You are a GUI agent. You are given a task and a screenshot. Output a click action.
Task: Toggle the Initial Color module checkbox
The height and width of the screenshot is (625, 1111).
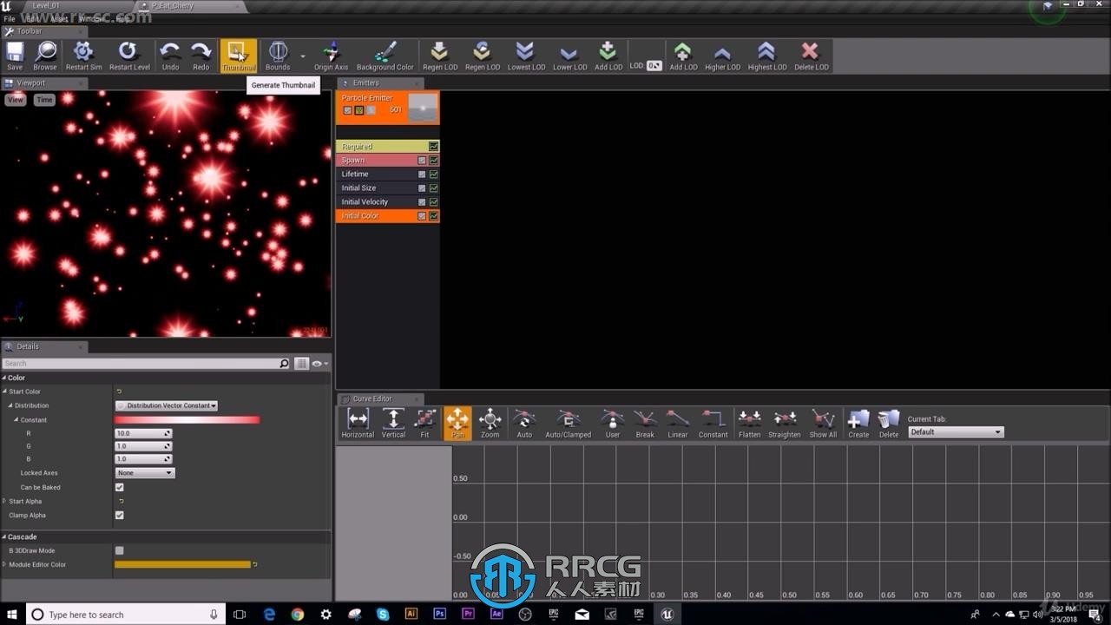click(x=422, y=216)
